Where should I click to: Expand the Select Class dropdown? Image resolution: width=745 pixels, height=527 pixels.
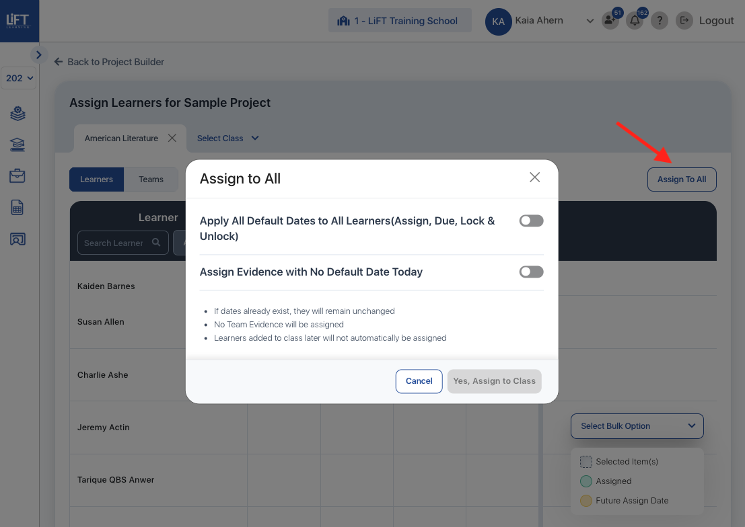pyautogui.click(x=227, y=138)
